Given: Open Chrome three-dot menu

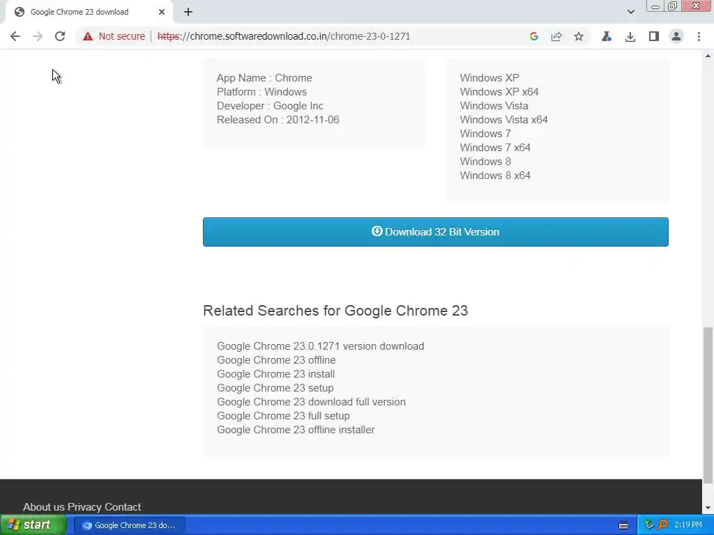Looking at the screenshot, I should coord(699,36).
